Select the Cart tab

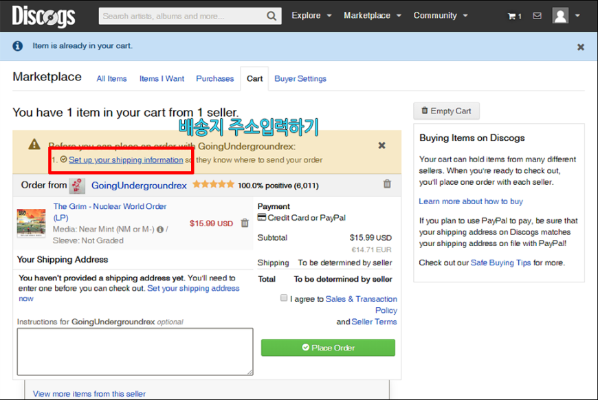[254, 78]
